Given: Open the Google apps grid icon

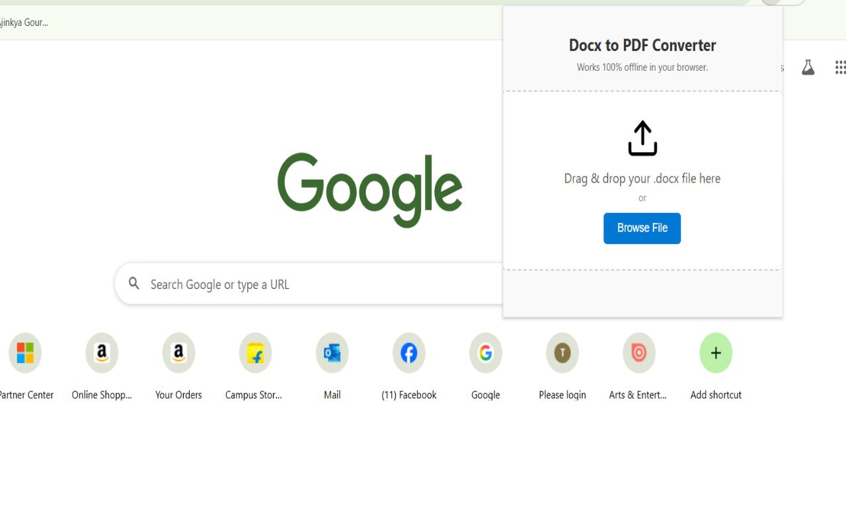Looking at the screenshot, I should [840, 67].
